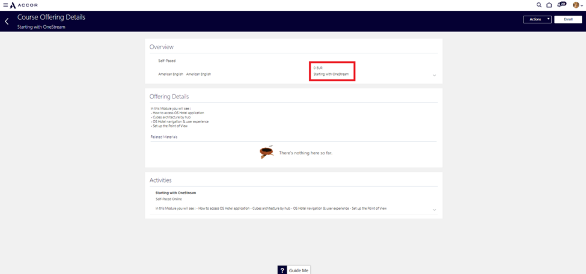Click '- Set up the Point of View' line
The image size is (586, 274).
coord(169,126)
